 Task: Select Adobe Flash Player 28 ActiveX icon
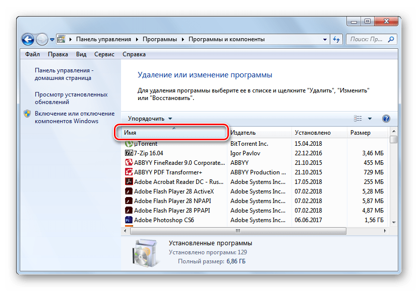pos(129,191)
